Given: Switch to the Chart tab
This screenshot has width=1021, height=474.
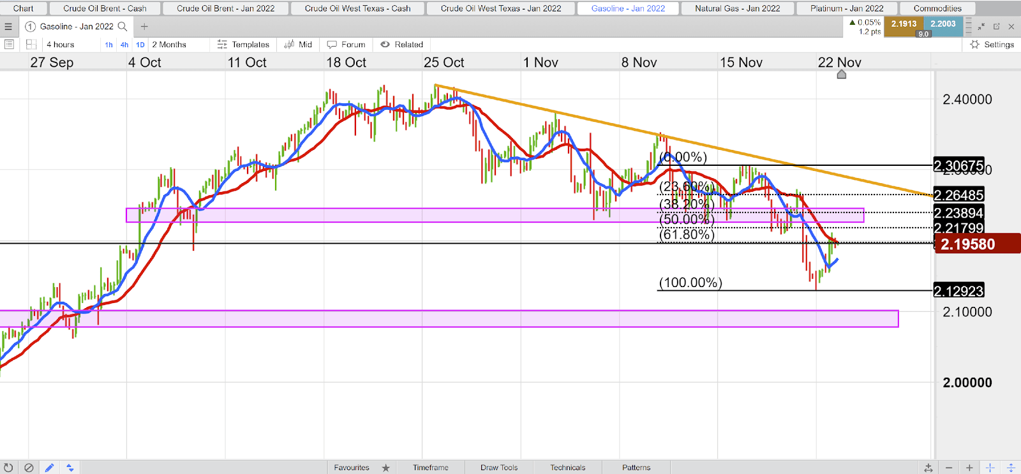Looking at the screenshot, I should click(24, 8).
